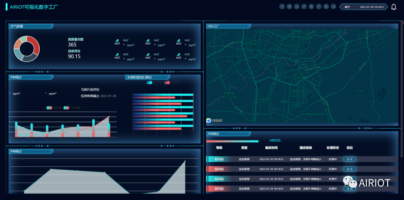The image size is (404, 200).
Task: Open the notification bell
Action: [394, 7]
